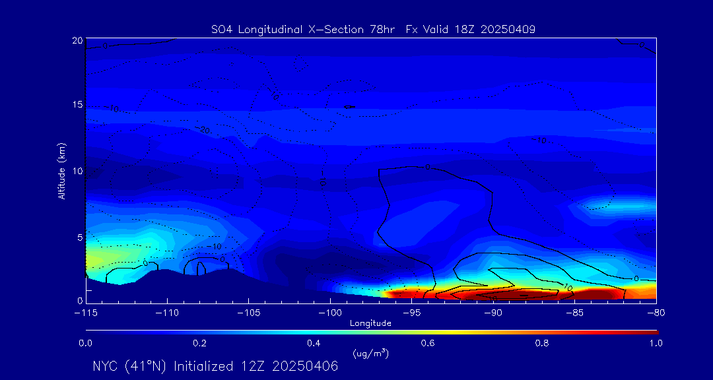Click the 'Altitude (km)' axis label
The width and height of the screenshot is (713, 380).
coord(61,170)
